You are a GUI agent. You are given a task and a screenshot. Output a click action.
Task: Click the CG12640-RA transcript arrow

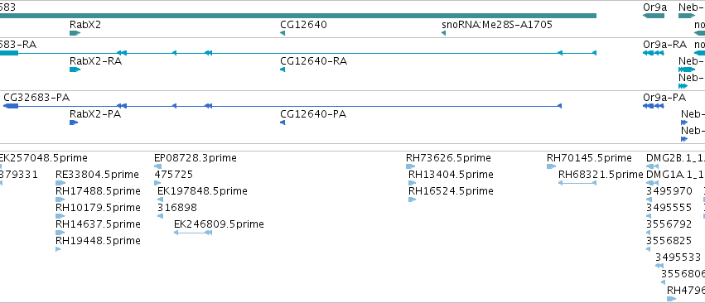click(x=282, y=70)
